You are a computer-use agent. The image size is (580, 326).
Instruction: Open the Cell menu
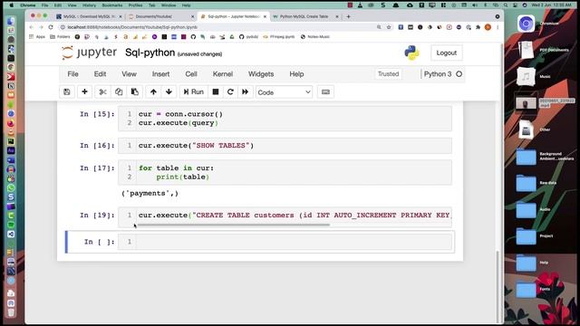(x=191, y=74)
